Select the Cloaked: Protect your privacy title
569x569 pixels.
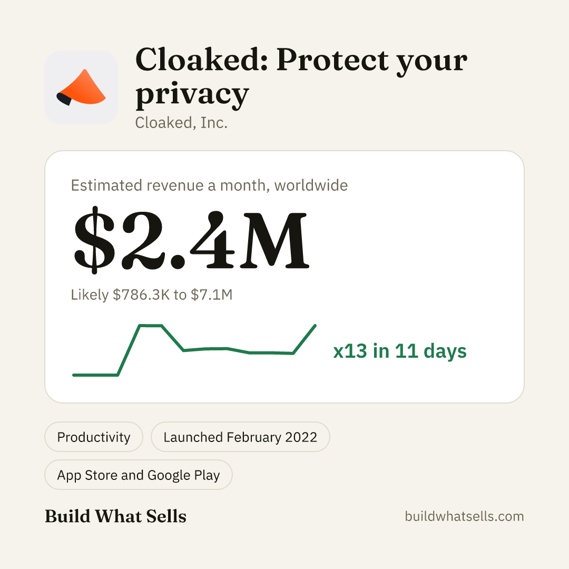[301, 77]
